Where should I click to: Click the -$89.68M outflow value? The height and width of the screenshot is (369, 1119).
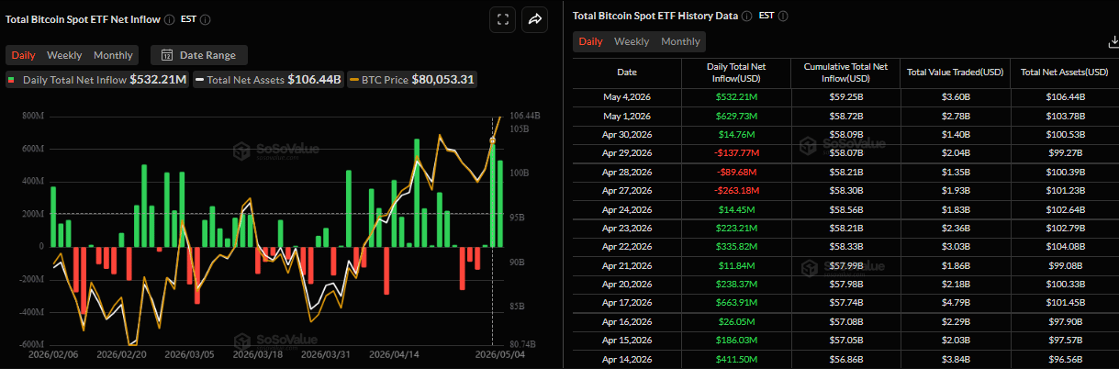click(x=734, y=172)
